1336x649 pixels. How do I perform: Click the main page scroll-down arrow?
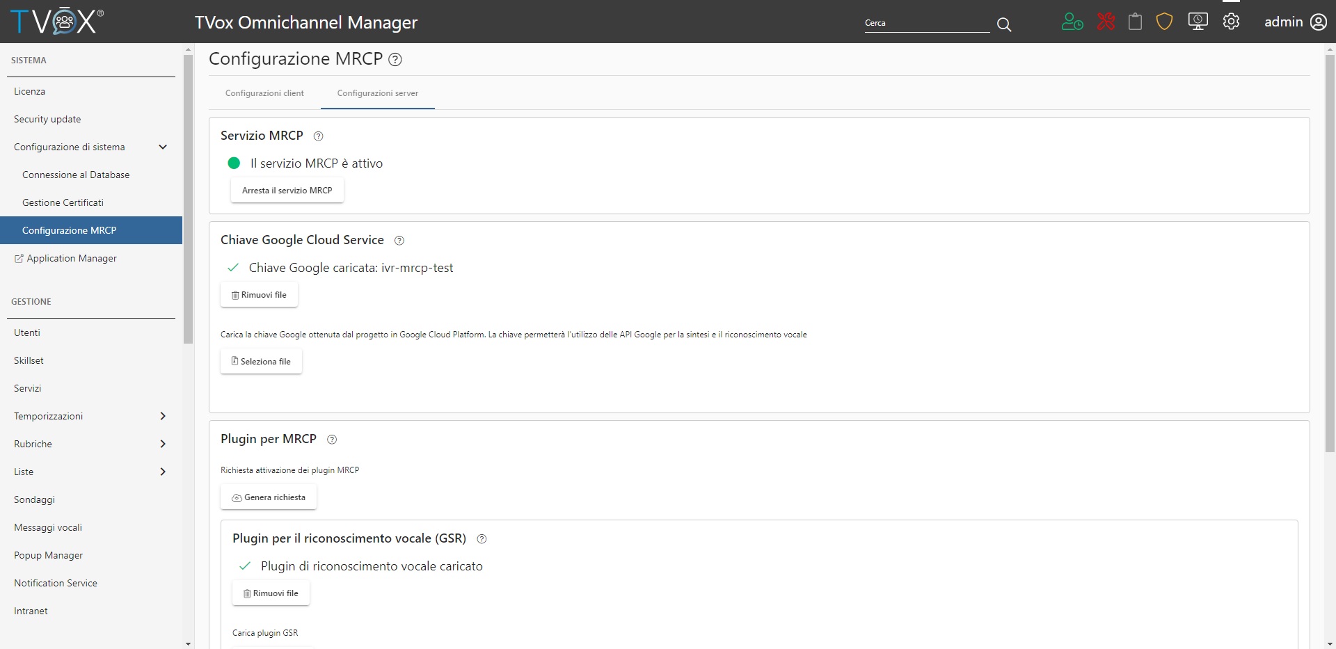pyautogui.click(x=1330, y=644)
